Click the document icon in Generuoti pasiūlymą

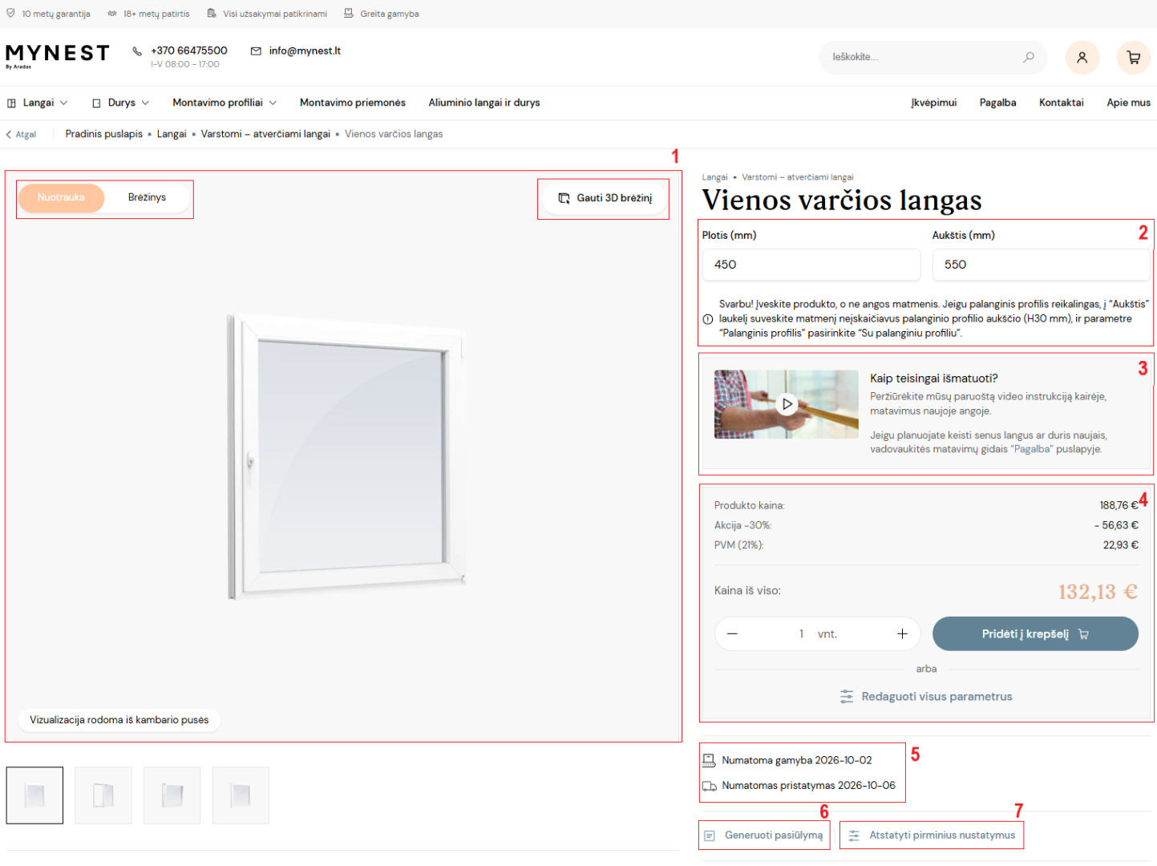tap(709, 836)
